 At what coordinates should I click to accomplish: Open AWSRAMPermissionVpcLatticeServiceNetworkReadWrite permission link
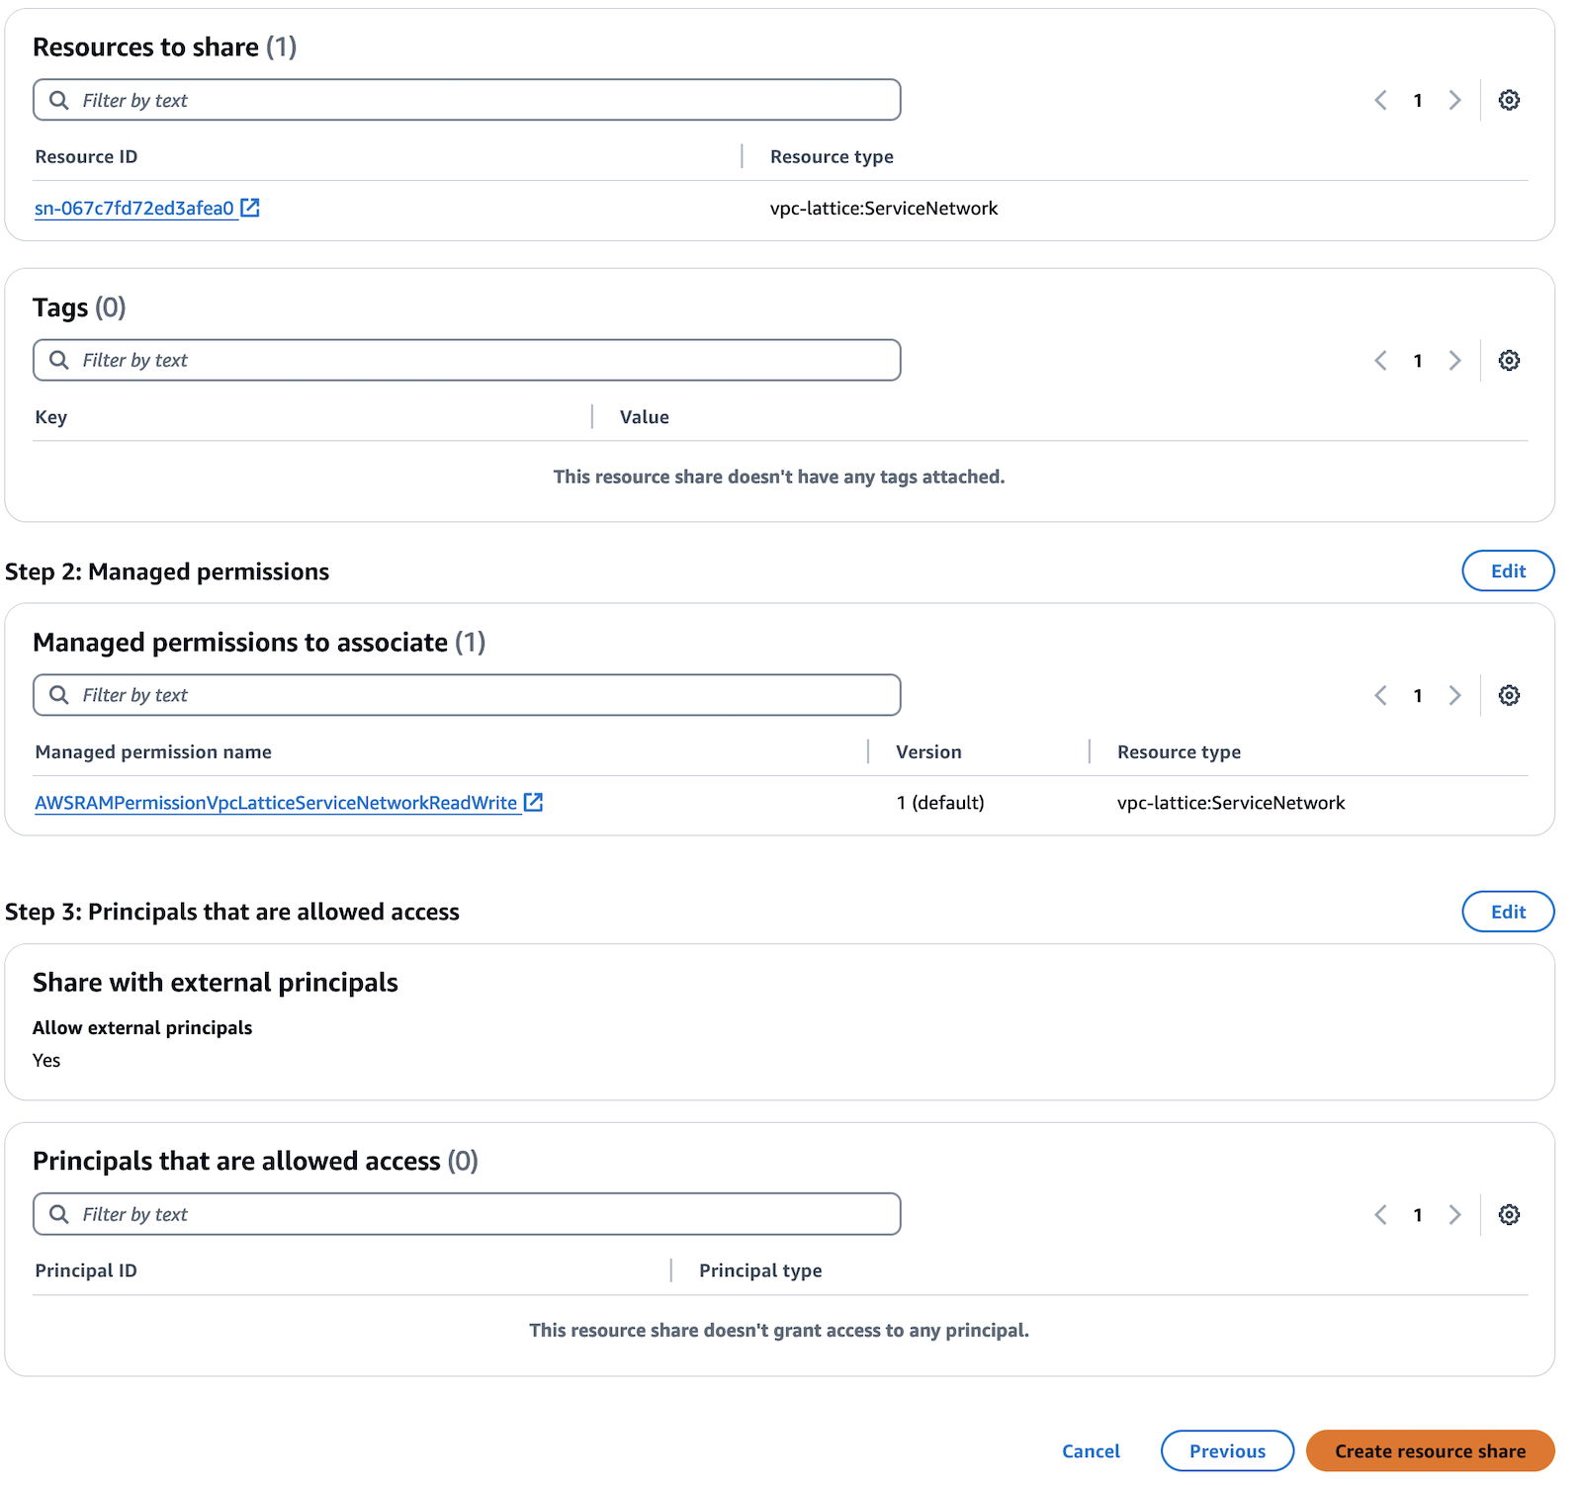point(276,803)
